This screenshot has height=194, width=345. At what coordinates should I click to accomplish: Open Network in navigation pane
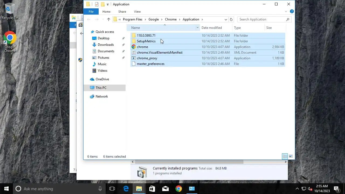coord(102,96)
